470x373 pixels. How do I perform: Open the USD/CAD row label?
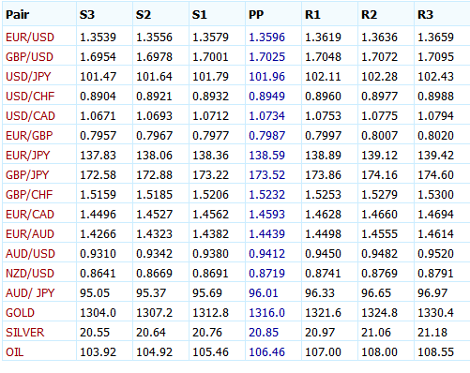coord(30,116)
